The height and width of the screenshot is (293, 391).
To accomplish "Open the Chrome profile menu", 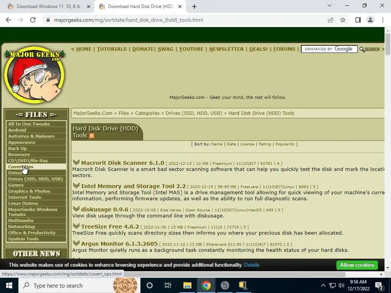I will click(370, 20).
